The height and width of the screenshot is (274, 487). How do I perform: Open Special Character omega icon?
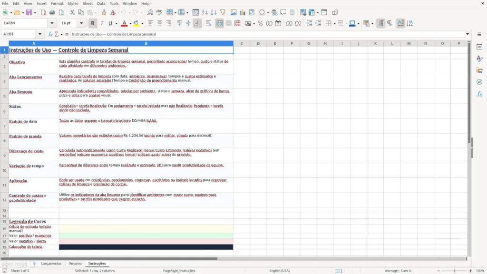[x=262, y=12]
